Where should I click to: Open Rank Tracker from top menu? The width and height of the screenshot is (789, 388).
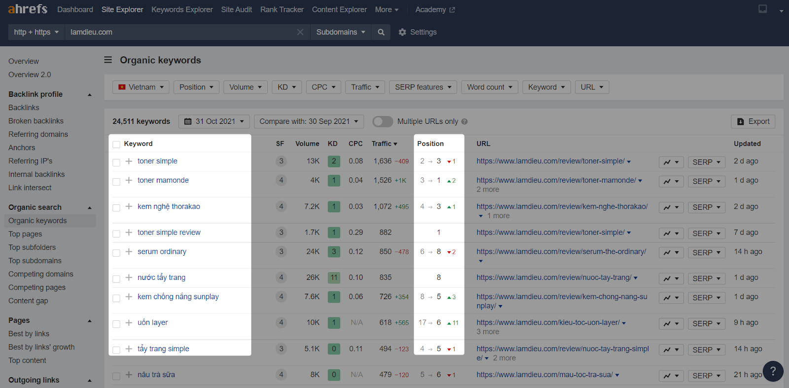point(282,9)
